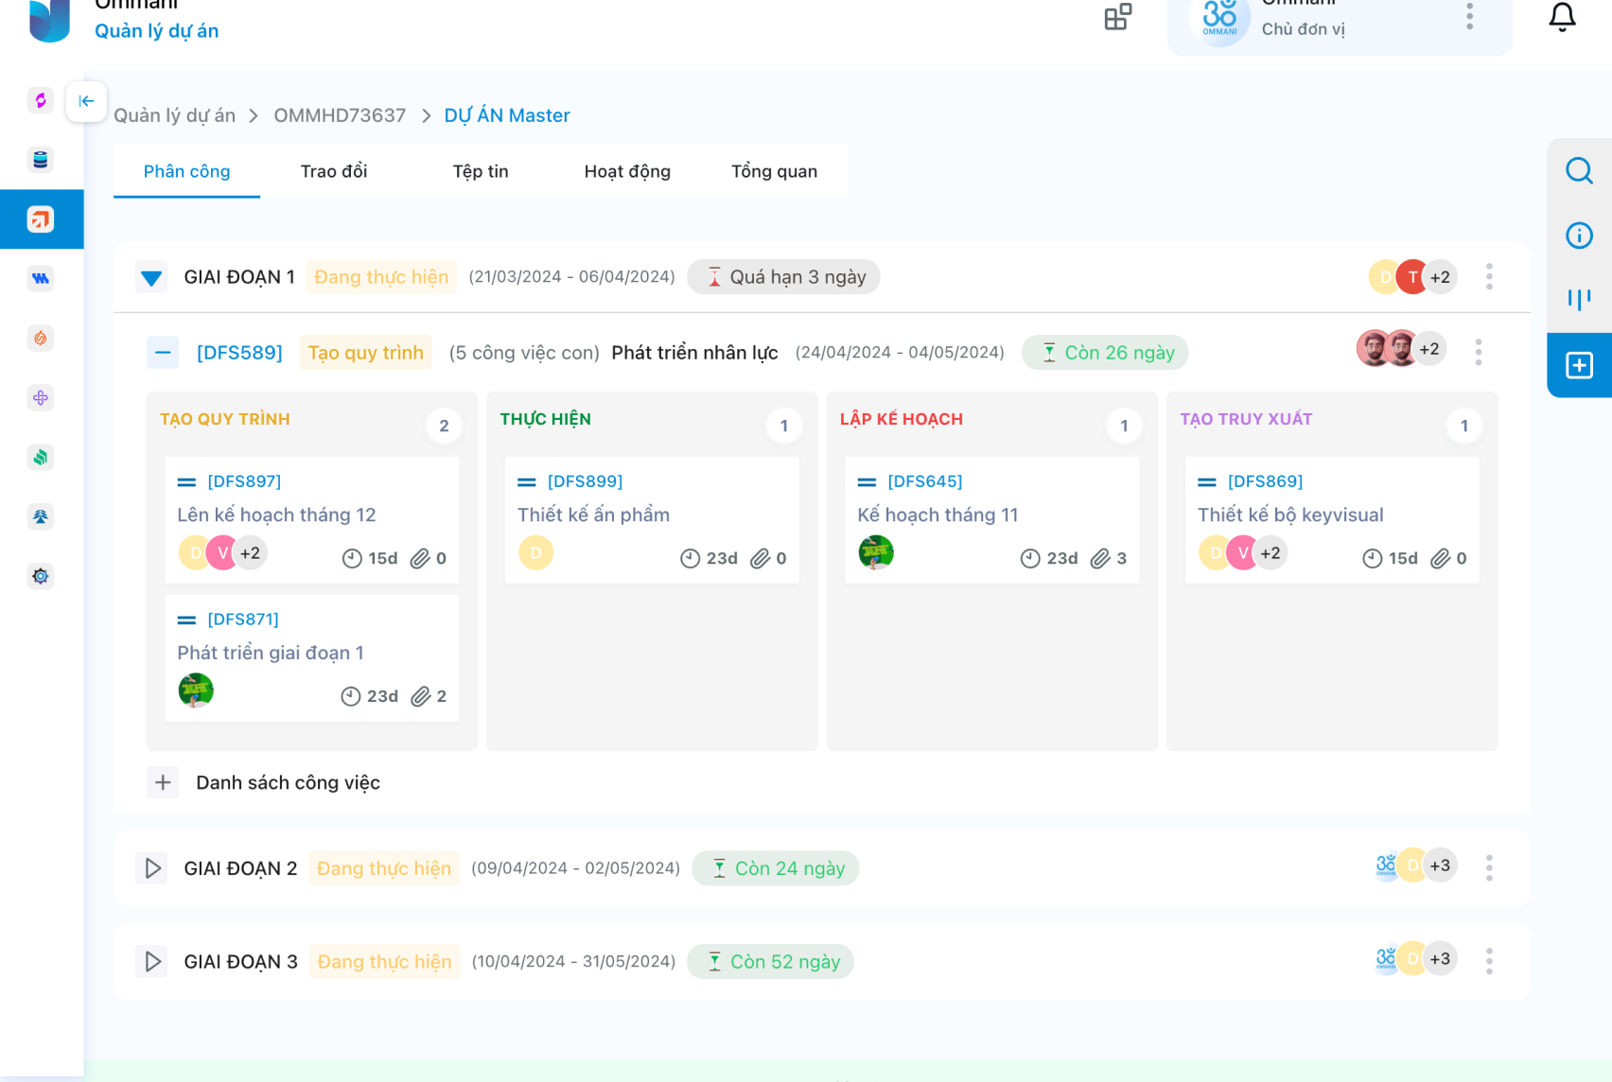Image resolution: width=1612 pixels, height=1082 pixels.
Task: Open the info icon in right panel
Action: 1579,236
